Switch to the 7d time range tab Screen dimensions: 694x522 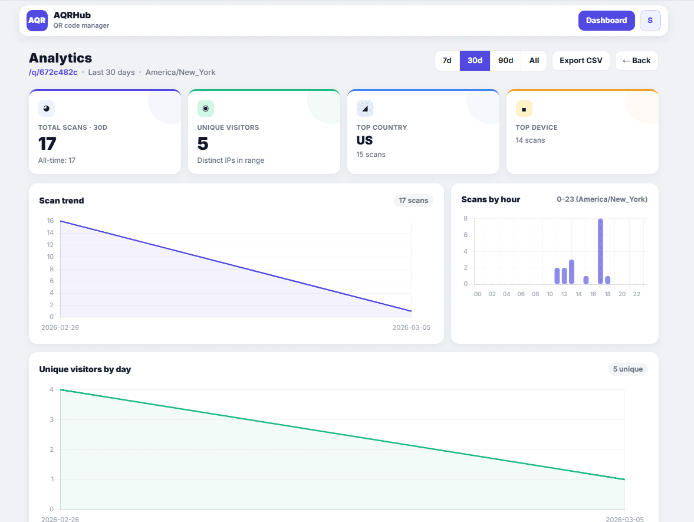pos(447,60)
